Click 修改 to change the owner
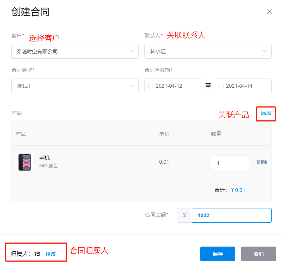 [x=51, y=254]
